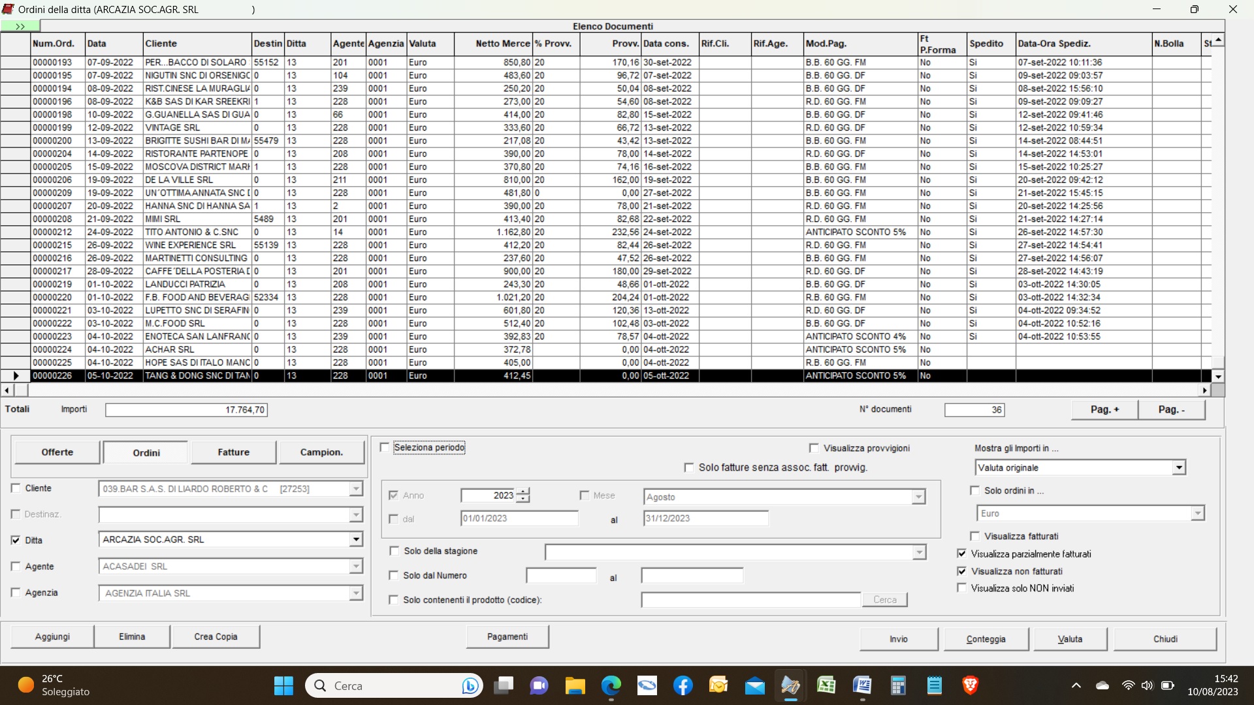This screenshot has height=705, width=1254.
Task: Click the Elimina button
Action: tap(132, 636)
